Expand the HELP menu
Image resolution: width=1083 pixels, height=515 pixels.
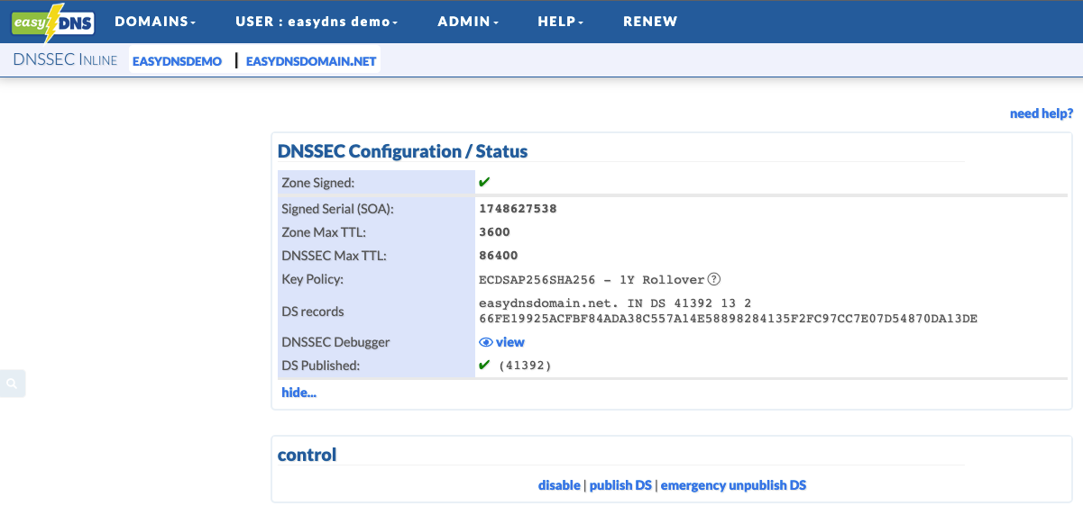(x=561, y=22)
